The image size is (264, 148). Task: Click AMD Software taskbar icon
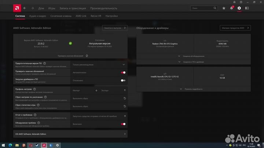(x=44, y=145)
